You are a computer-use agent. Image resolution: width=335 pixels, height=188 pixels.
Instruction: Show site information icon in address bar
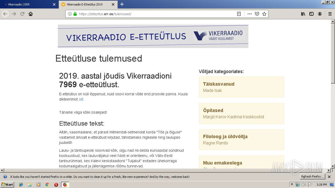point(70,14)
